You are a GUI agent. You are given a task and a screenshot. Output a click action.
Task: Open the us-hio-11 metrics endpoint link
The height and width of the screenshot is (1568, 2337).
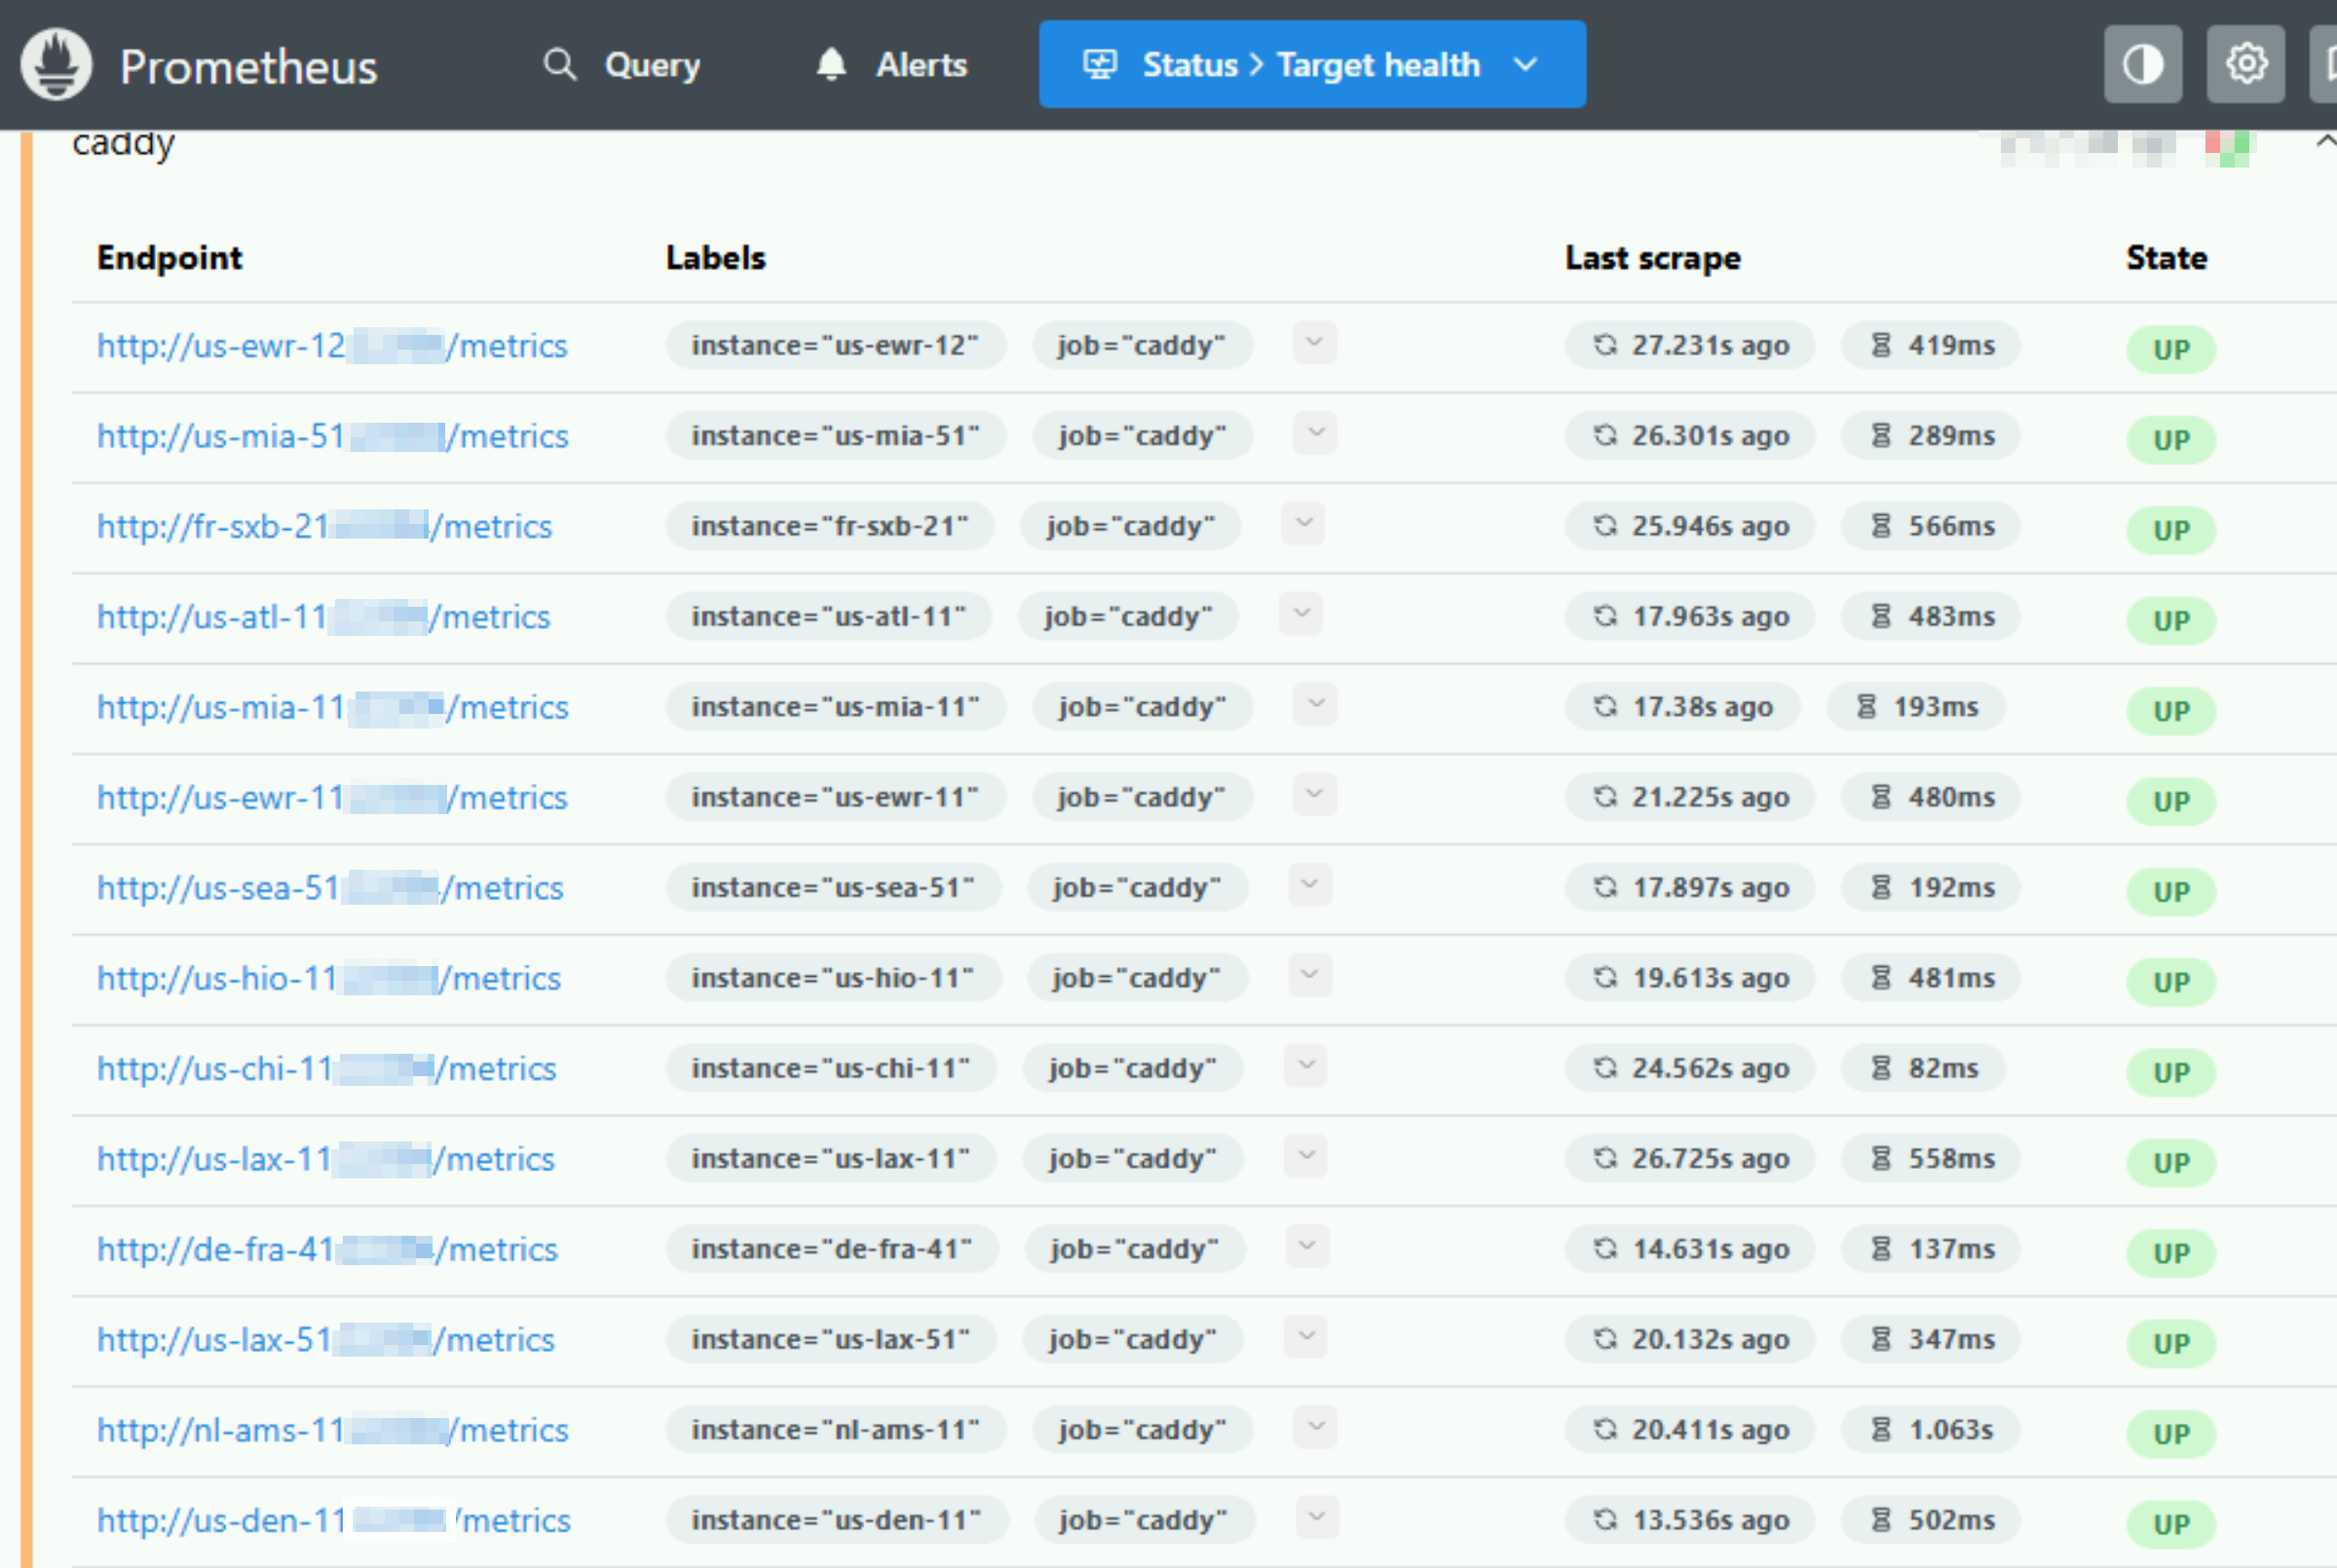329,978
